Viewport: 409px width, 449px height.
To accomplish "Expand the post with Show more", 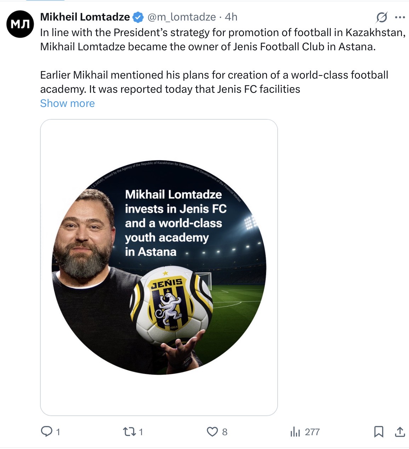I will 67,103.
